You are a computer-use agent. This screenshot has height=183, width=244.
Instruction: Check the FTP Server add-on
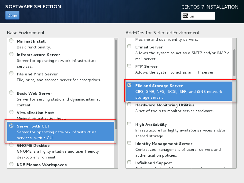(129, 66)
